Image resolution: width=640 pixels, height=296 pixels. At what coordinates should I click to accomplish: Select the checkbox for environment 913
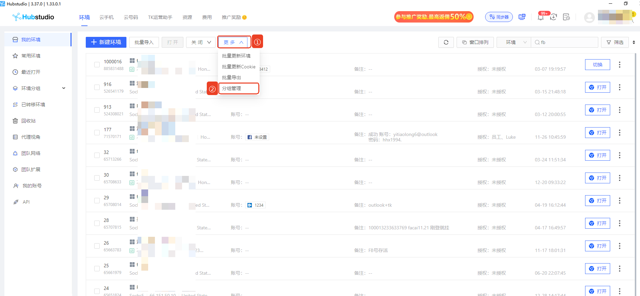tap(97, 110)
